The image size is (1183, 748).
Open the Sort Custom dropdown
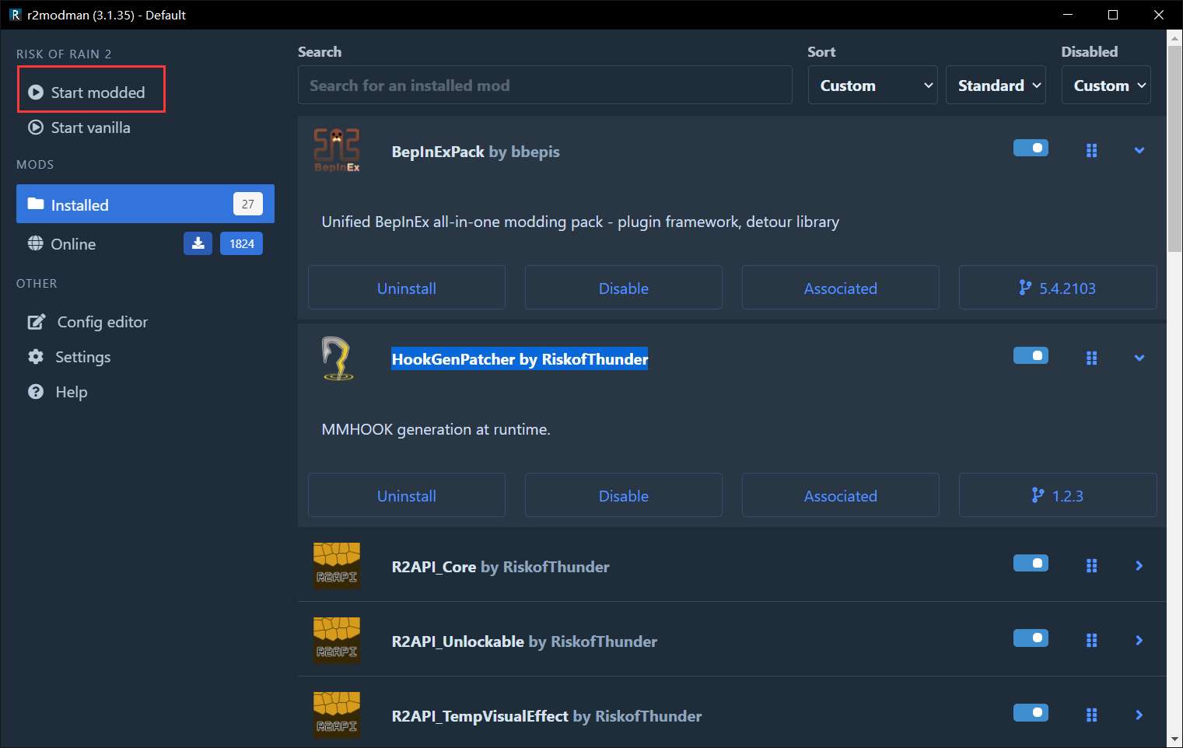pos(873,86)
